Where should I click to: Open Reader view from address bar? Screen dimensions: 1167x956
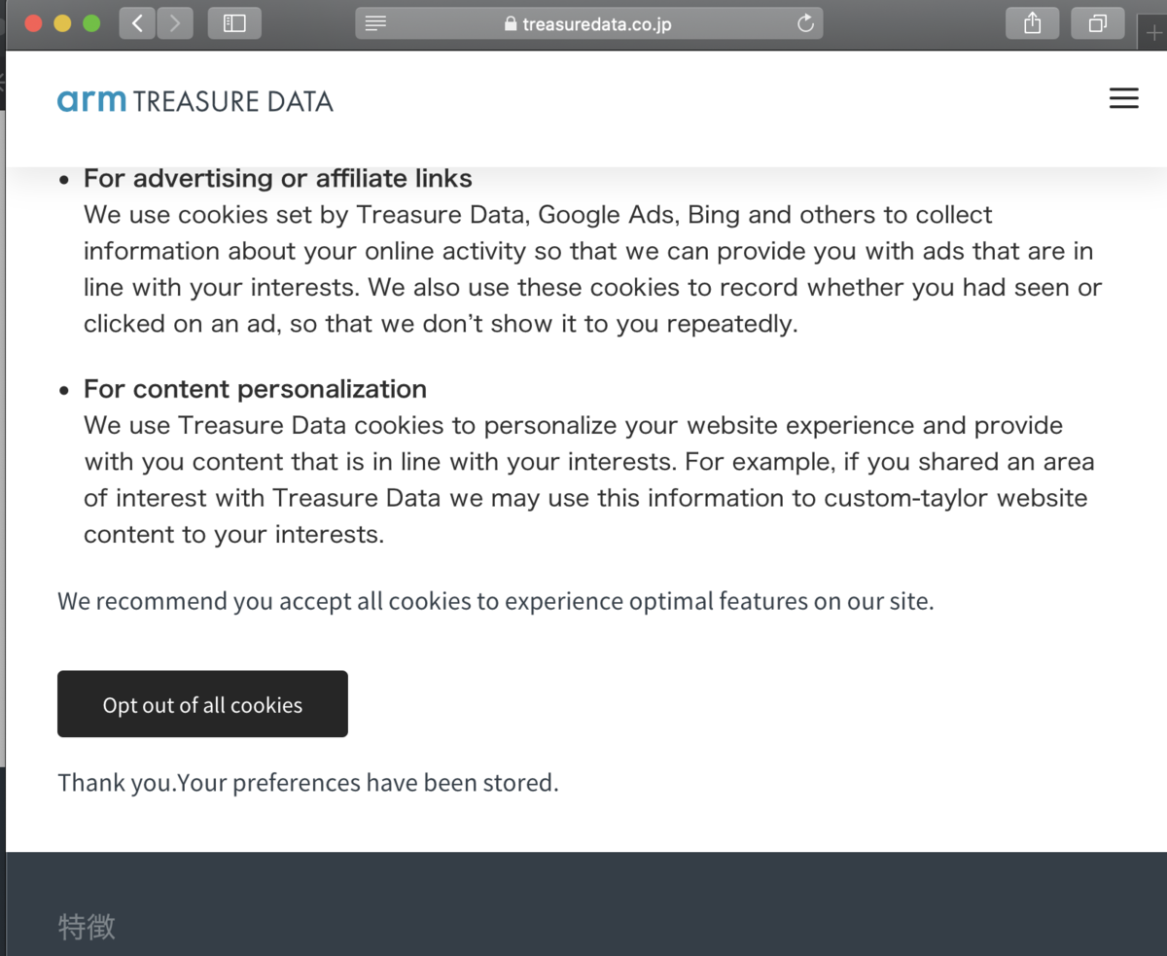pos(375,23)
